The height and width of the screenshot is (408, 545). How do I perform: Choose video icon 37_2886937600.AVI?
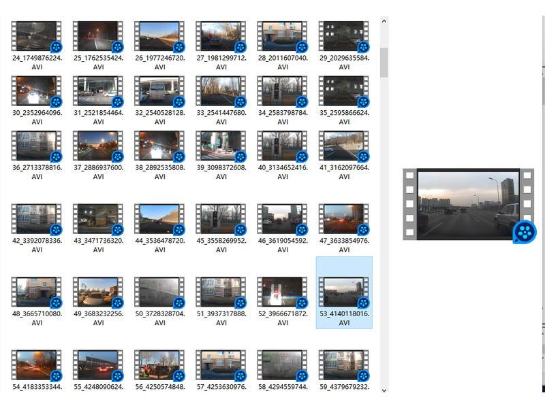(98, 146)
